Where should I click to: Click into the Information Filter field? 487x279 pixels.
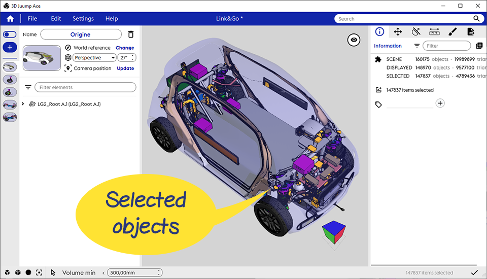(446, 46)
